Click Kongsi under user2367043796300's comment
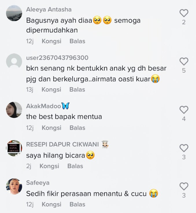 pyautogui.click(x=51, y=89)
